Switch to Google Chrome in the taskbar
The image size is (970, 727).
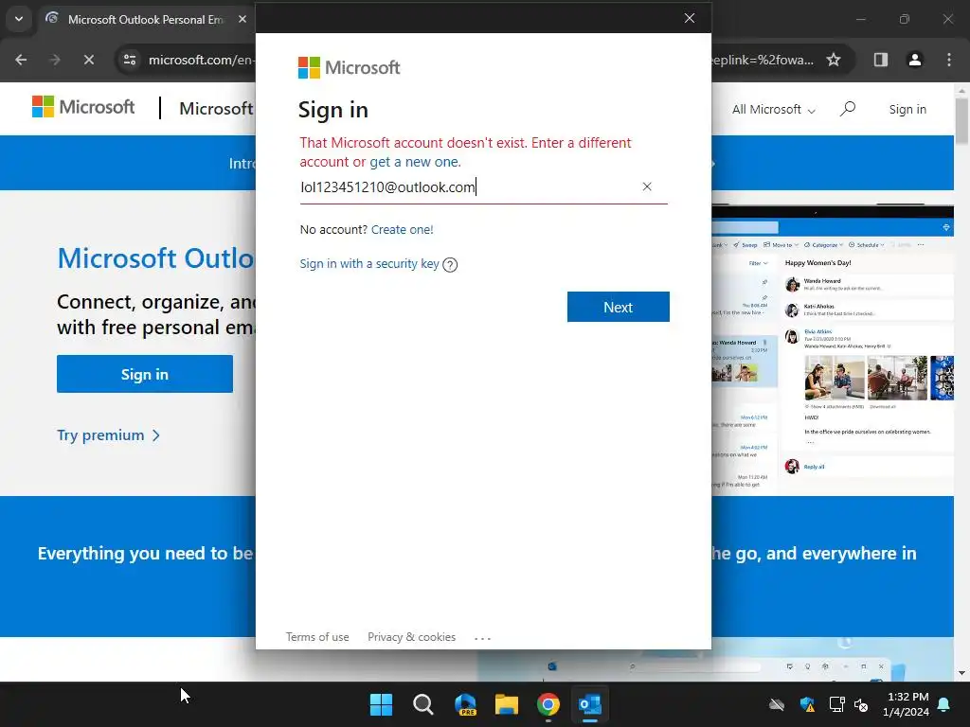(548, 704)
